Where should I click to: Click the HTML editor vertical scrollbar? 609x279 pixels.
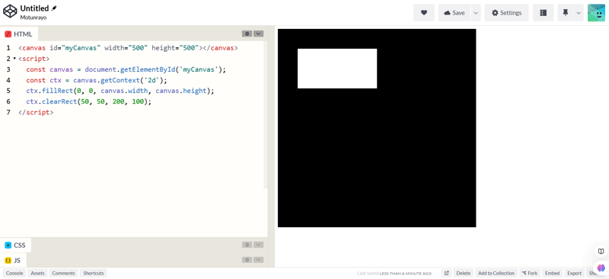point(266,115)
